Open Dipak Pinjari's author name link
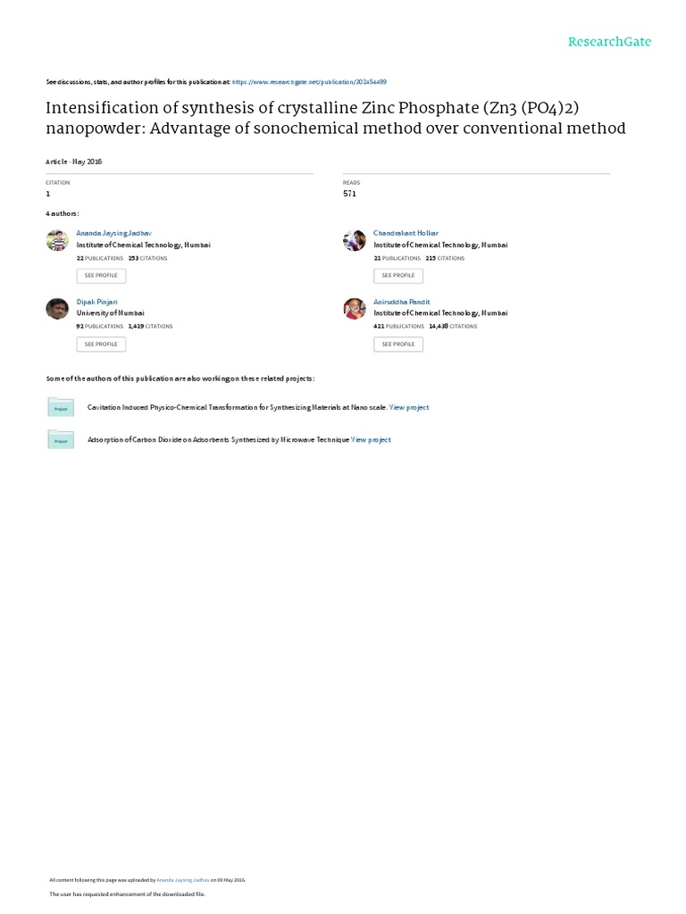The width and height of the screenshot is (686, 914). tap(96, 302)
